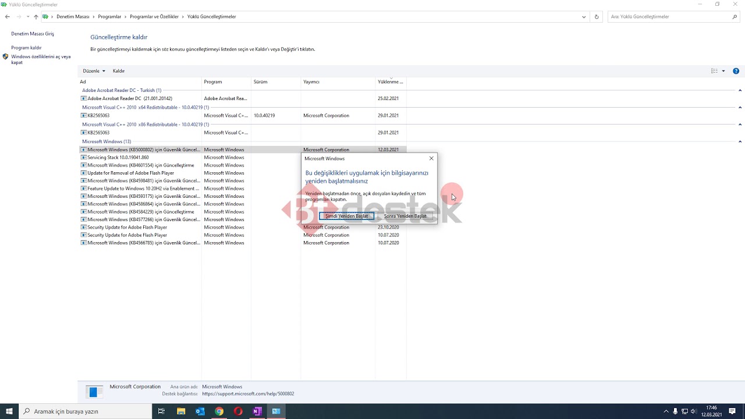
Task: Sort by the Yayımcı column header
Action: point(338,82)
